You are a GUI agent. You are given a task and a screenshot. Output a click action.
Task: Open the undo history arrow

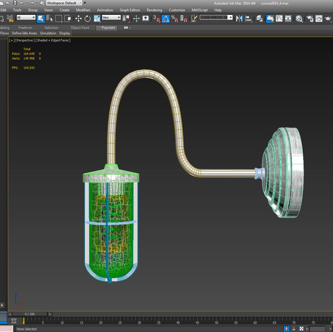(26, 3)
